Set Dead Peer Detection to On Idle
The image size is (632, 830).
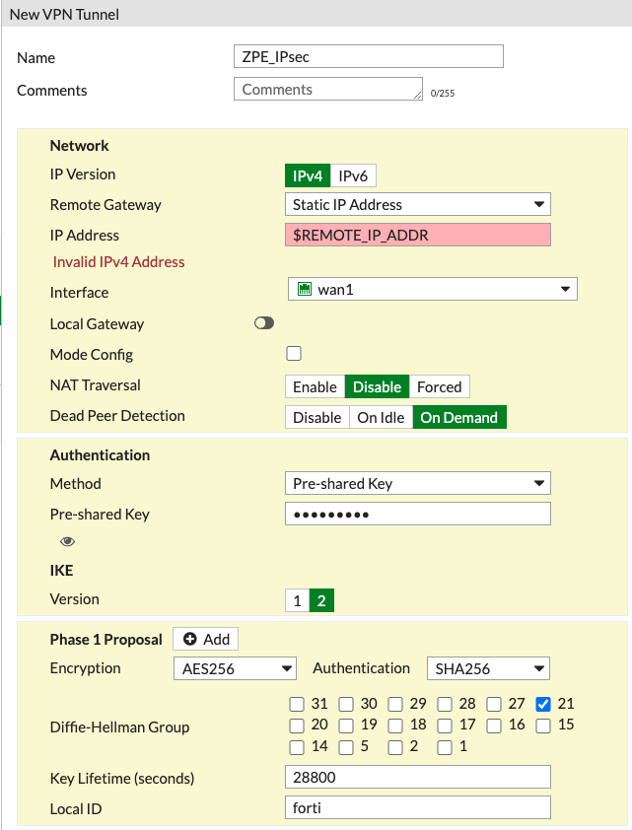(381, 417)
